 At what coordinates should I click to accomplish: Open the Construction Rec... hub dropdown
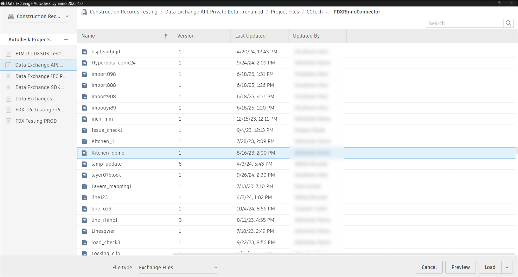point(39,16)
